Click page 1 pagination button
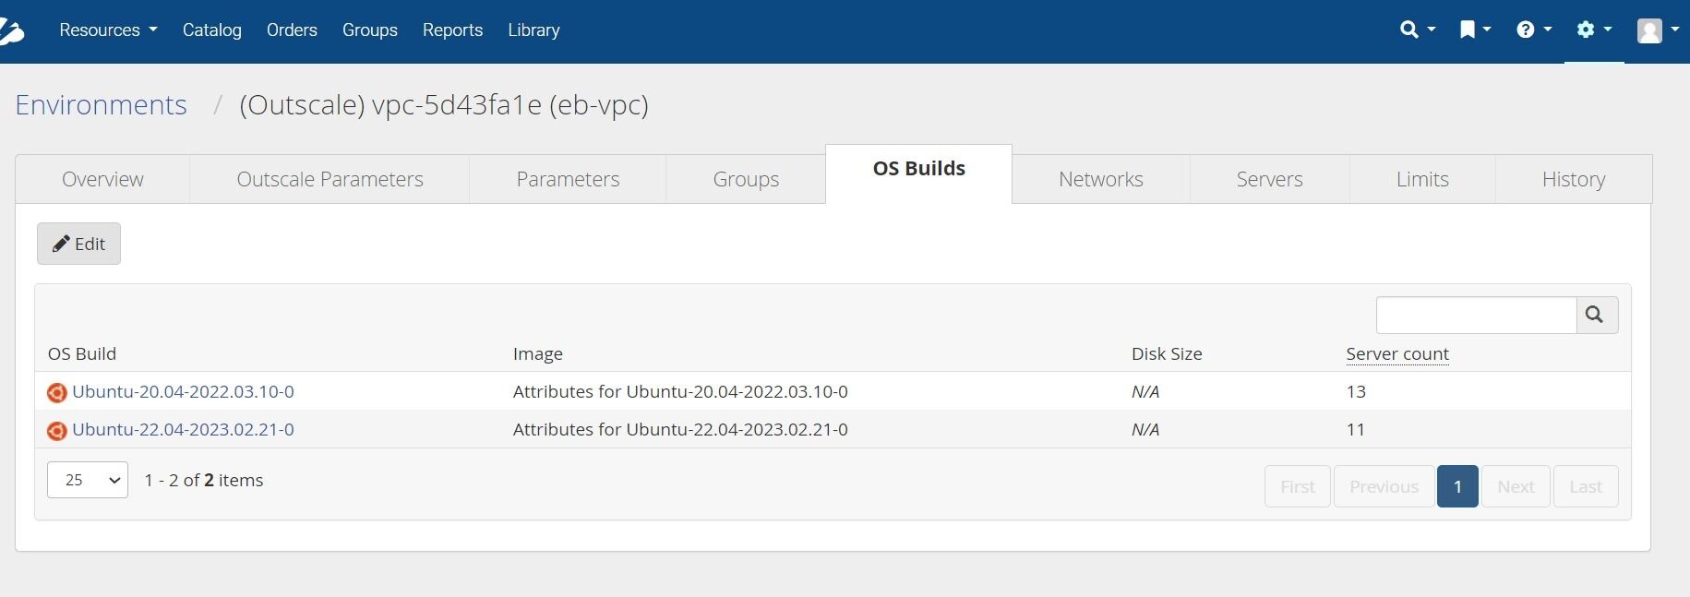1690x597 pixels. [x=1457, y=486]
